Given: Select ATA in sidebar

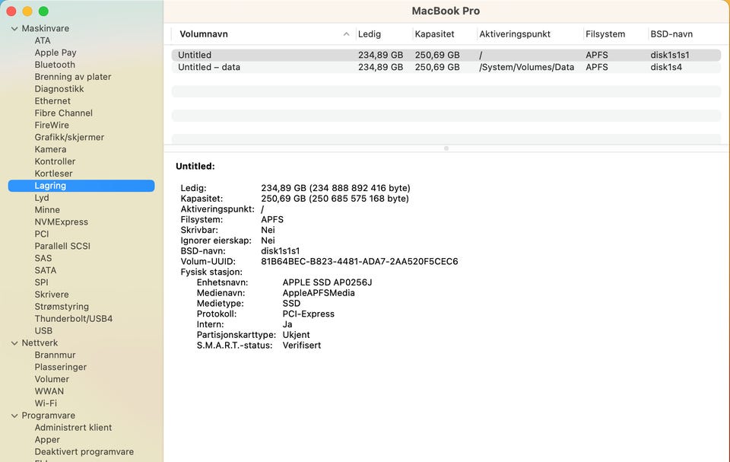Looking at the screenshot, I should coord(43,40).
